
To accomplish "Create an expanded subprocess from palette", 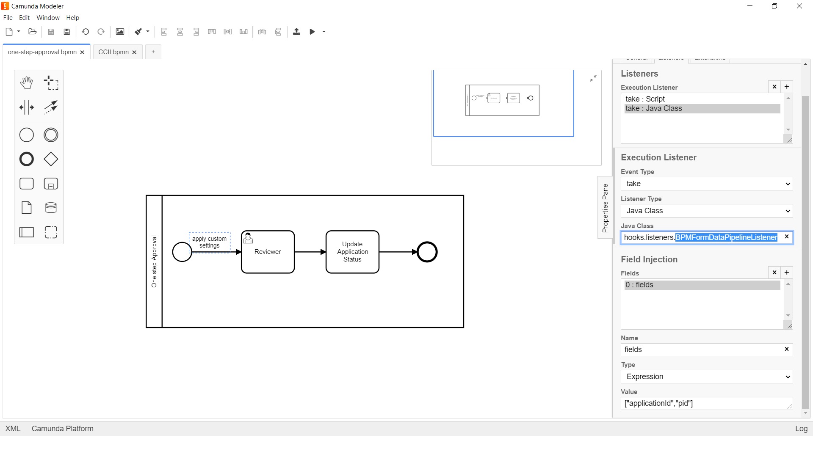I will [51, 184].
